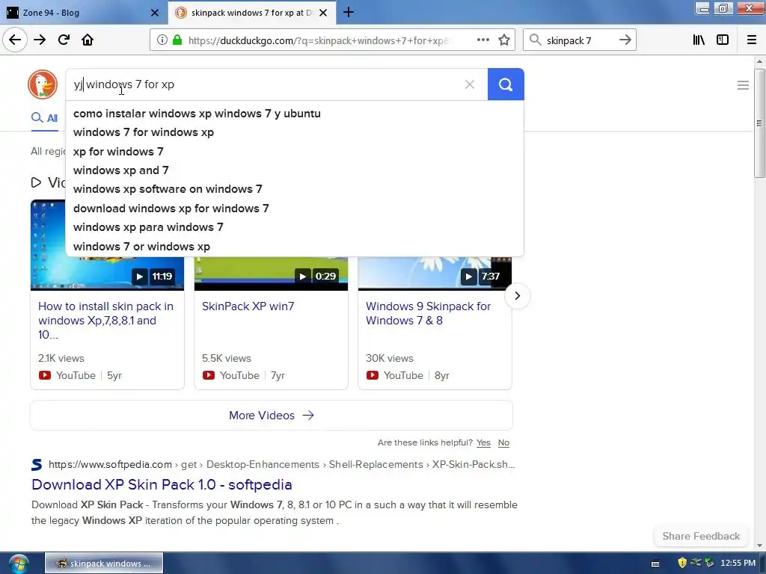Click the green secure padlock icon

tap(177, 40)
